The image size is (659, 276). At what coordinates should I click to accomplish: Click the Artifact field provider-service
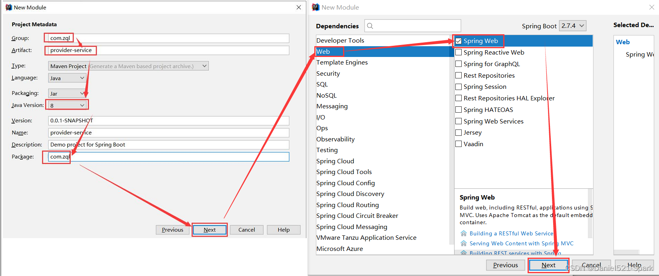(x=169, y=50)
